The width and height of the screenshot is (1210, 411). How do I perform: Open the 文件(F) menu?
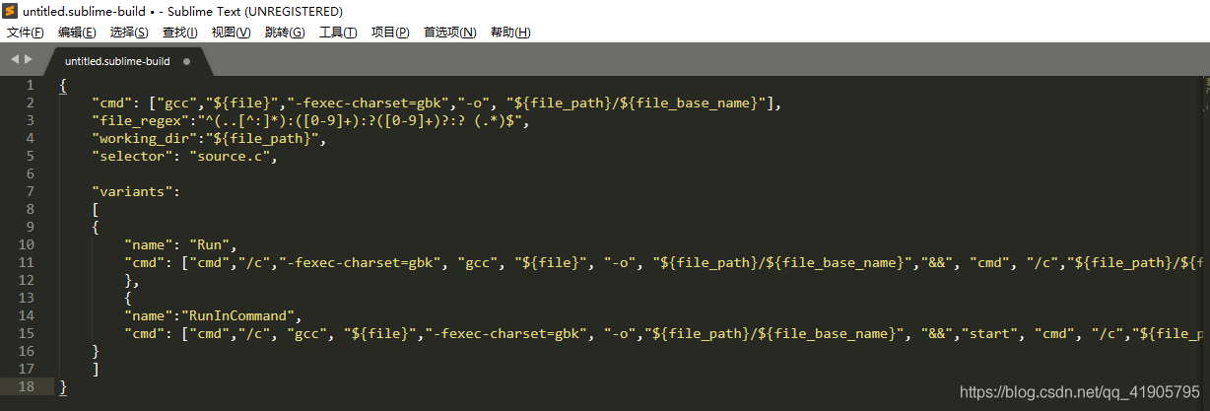tap(26, 33)
